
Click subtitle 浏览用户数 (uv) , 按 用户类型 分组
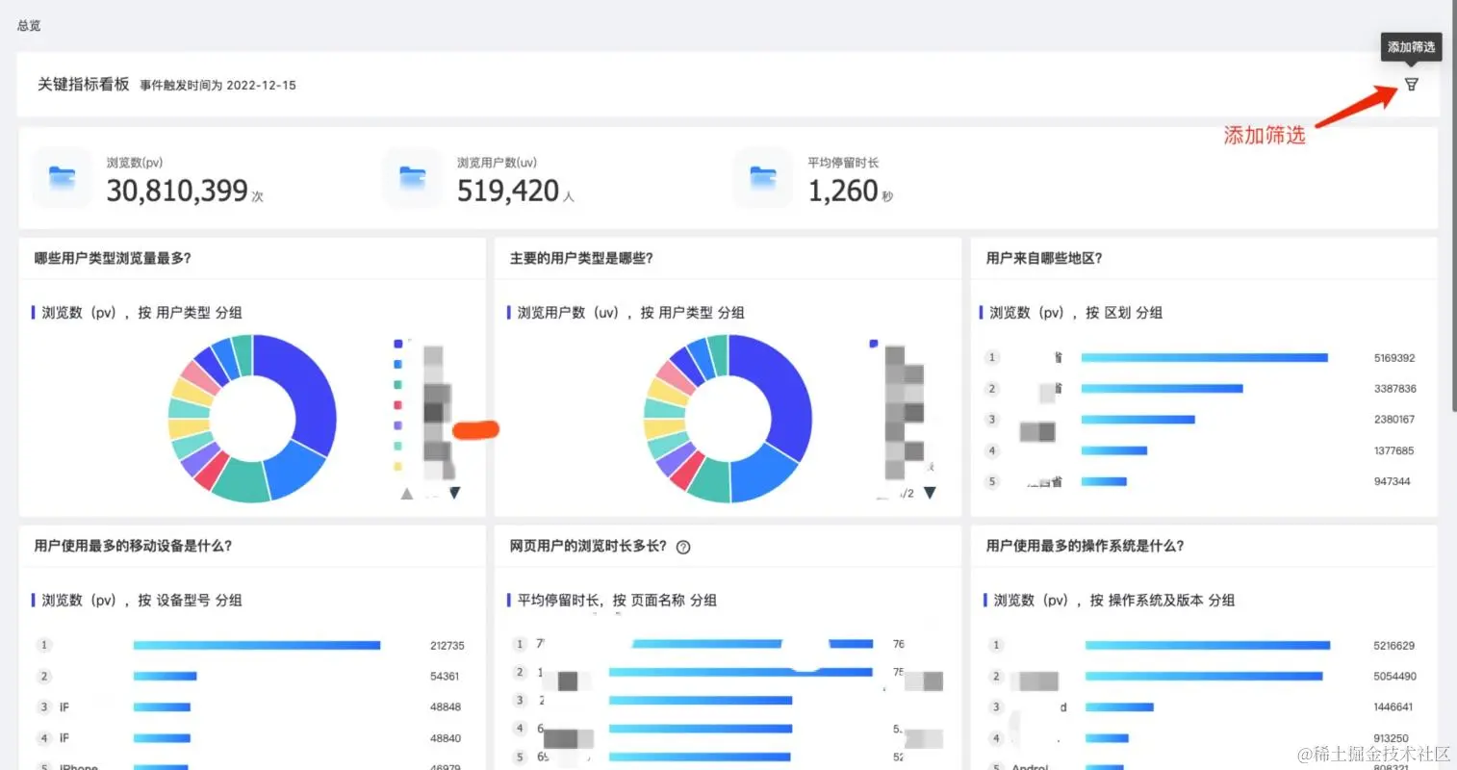(x=630, y=313)
